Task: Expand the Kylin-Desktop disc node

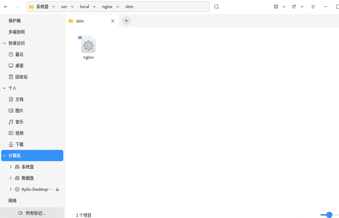Action: (11, 189)
